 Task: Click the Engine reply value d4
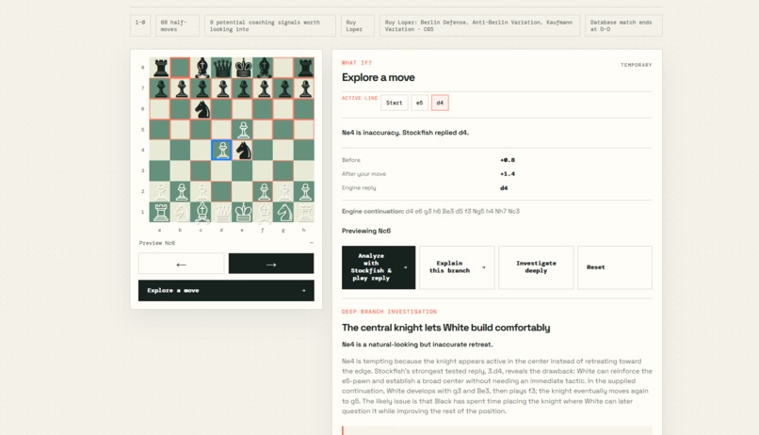(x=504, y=188)
